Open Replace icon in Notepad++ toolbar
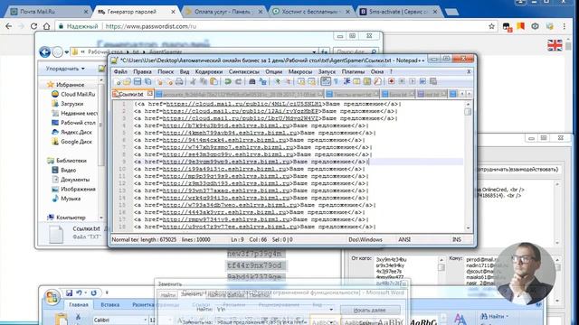579x325 pixels. 262,81
